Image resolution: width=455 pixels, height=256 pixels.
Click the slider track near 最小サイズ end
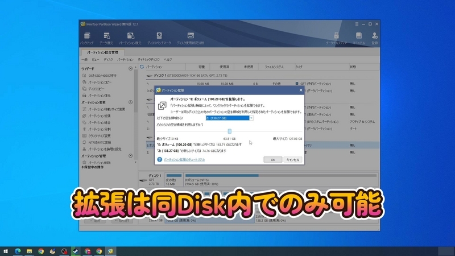(x=162, y=131)
